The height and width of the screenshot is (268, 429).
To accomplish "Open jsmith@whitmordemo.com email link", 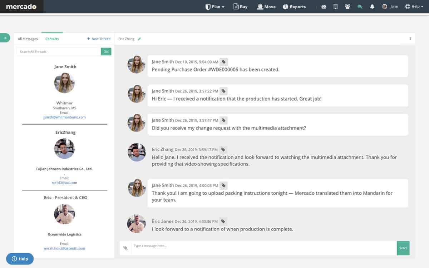I will click(x=64, y=117).
